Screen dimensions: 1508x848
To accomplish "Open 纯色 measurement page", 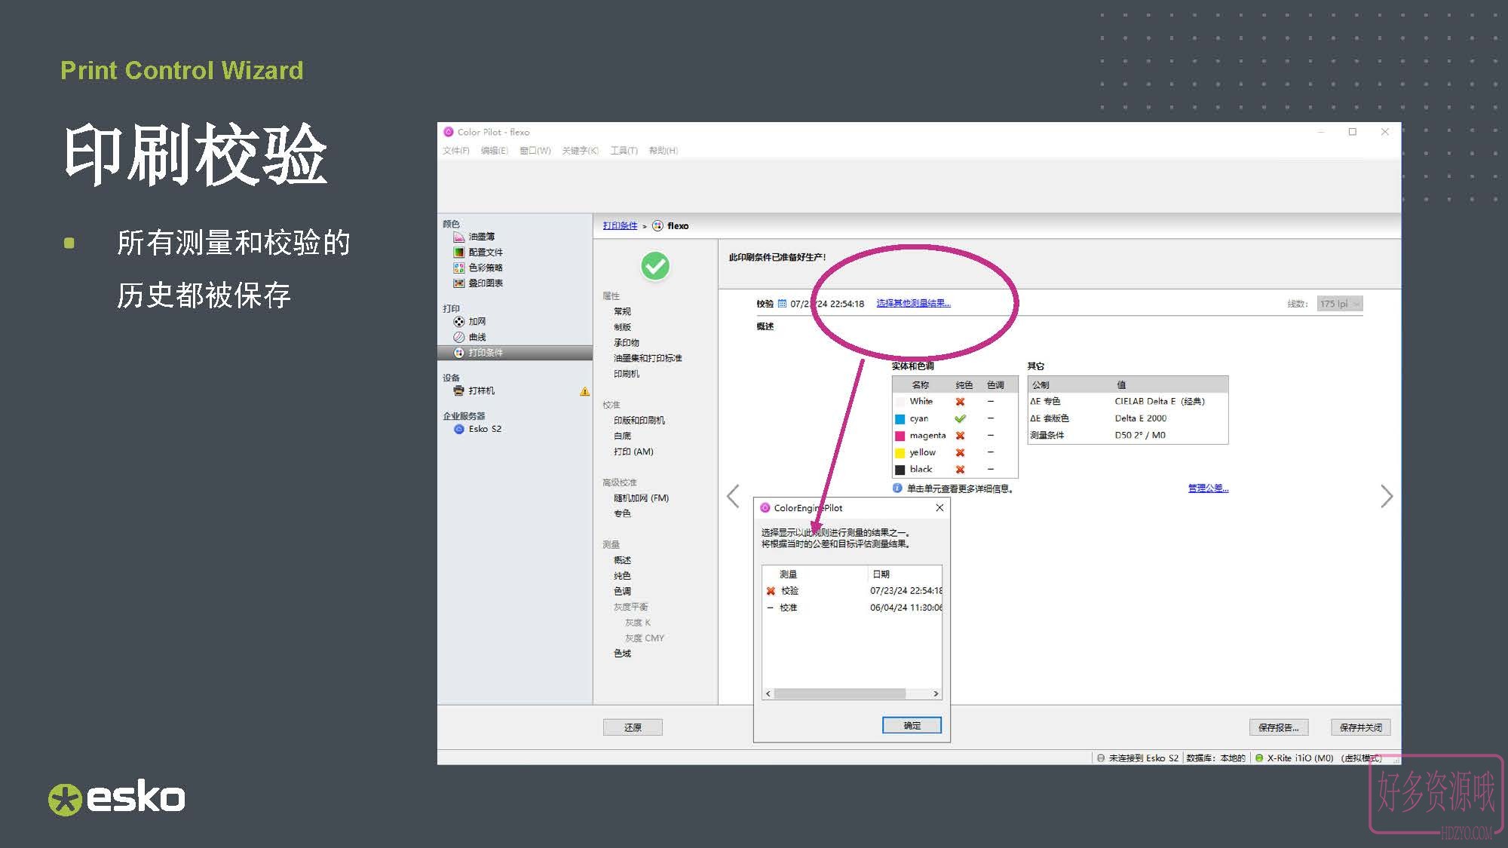I will pos(622,576).
